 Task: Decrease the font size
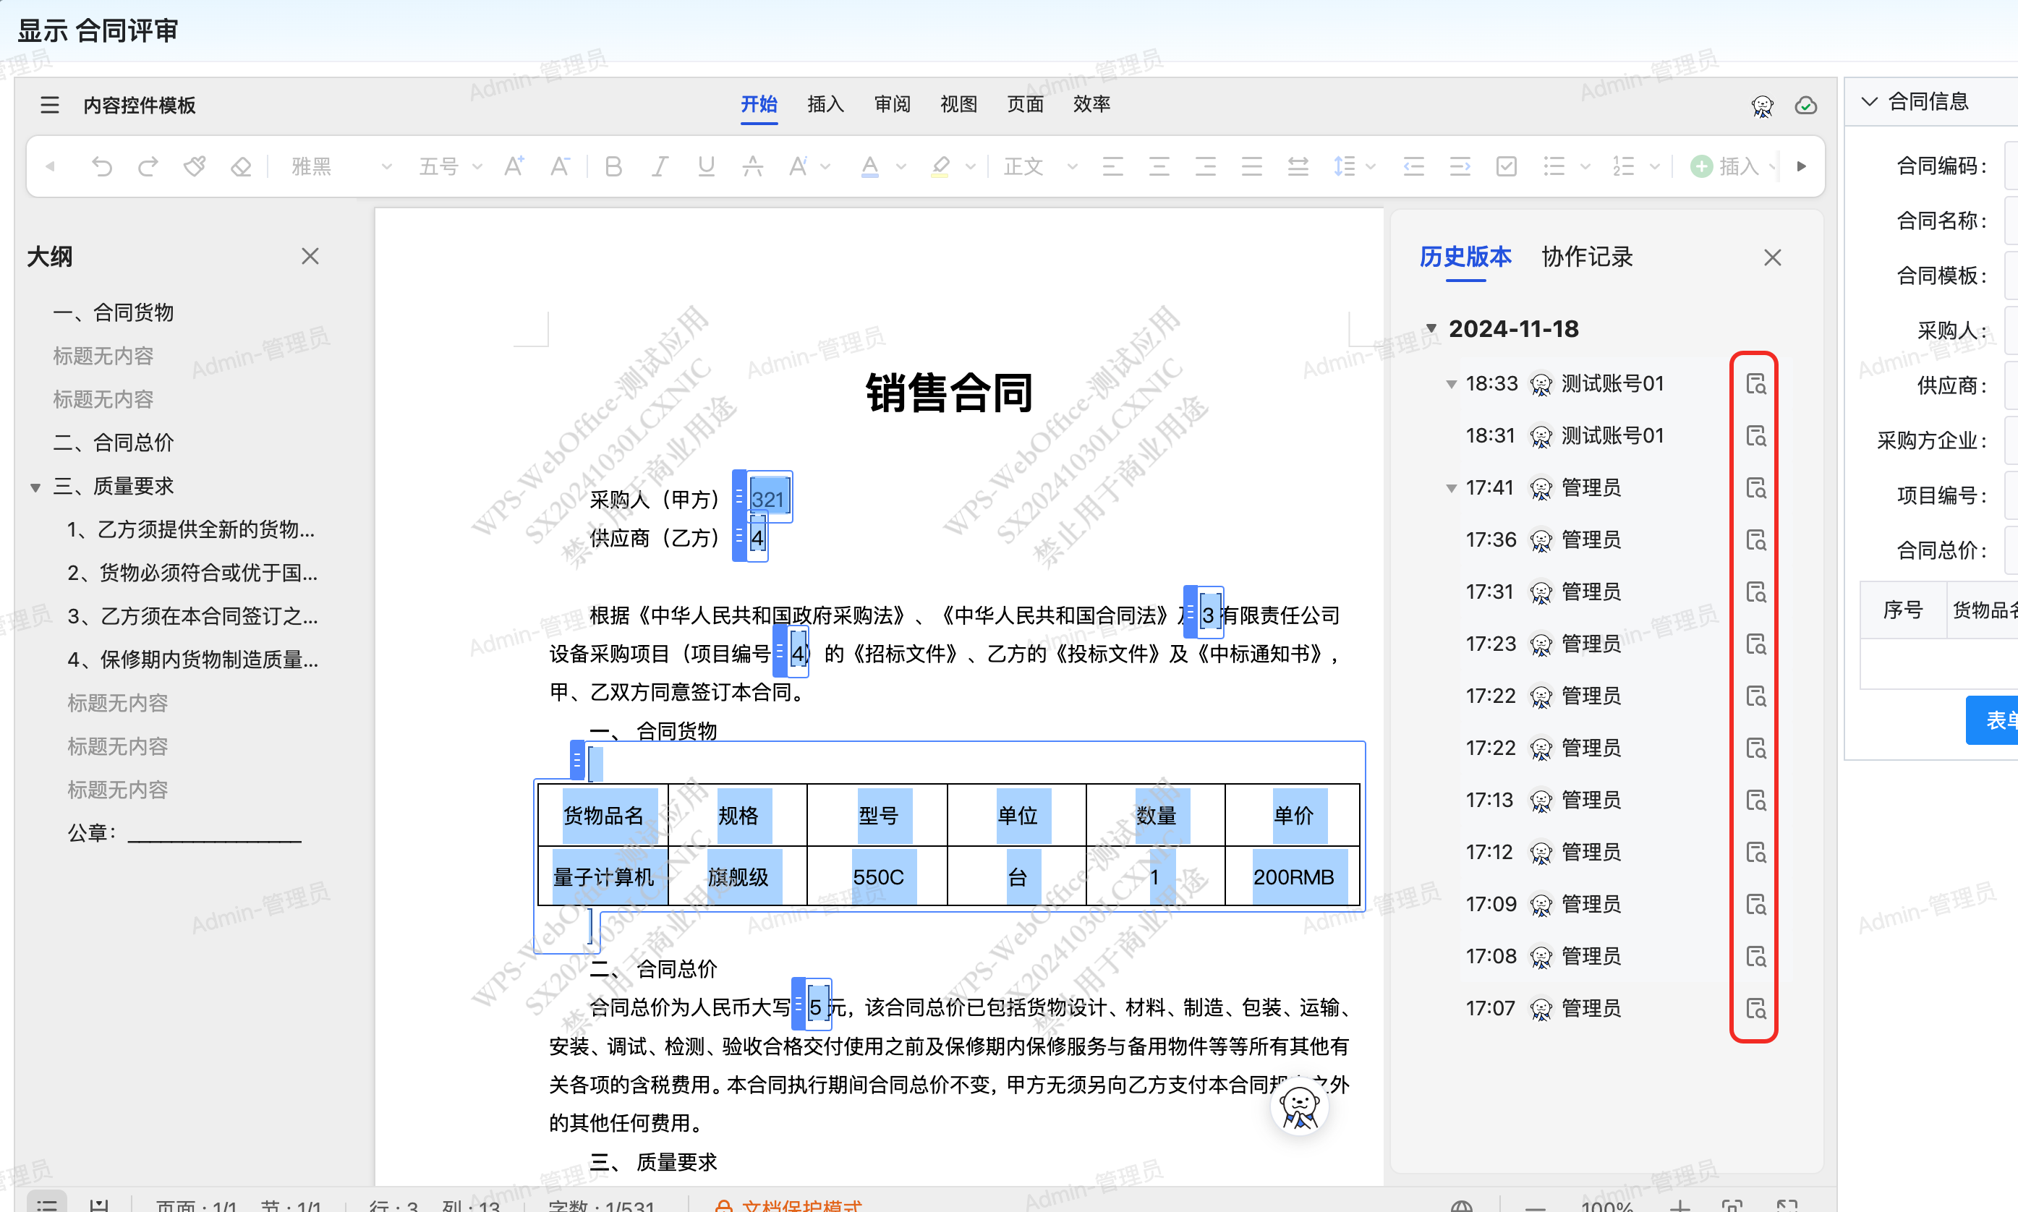click(561, 166)
